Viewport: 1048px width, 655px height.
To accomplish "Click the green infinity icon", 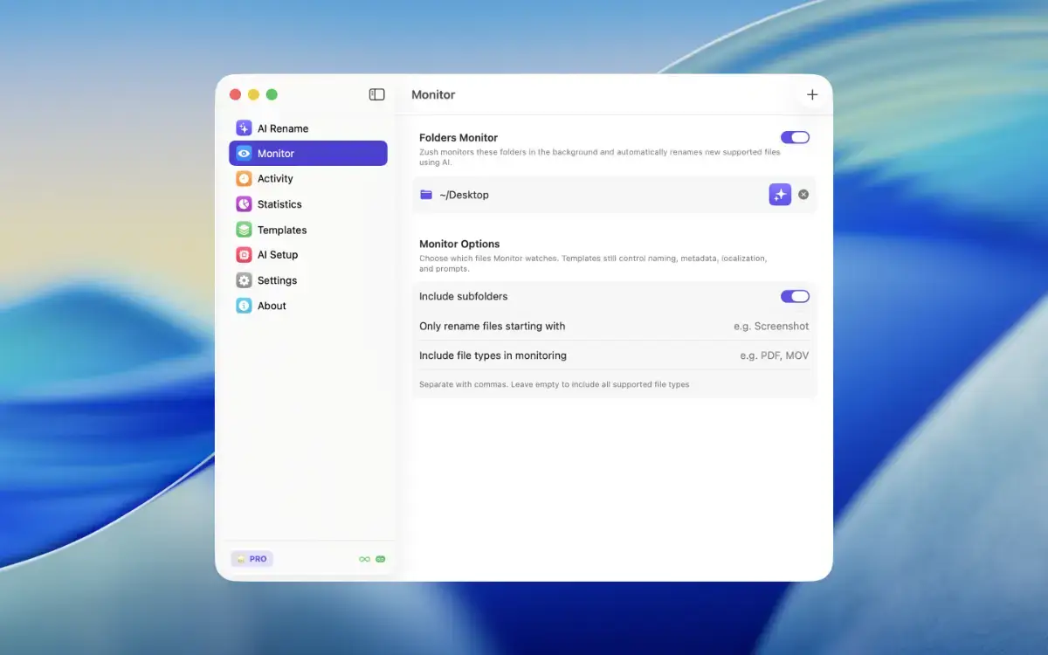I will [x=364, y=559].
